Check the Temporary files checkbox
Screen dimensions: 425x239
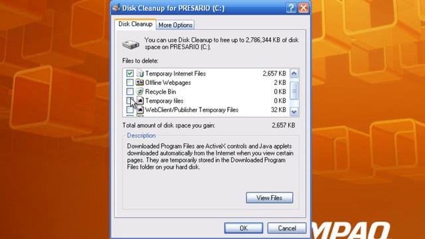pyautogui.click(x=130, y=100)
